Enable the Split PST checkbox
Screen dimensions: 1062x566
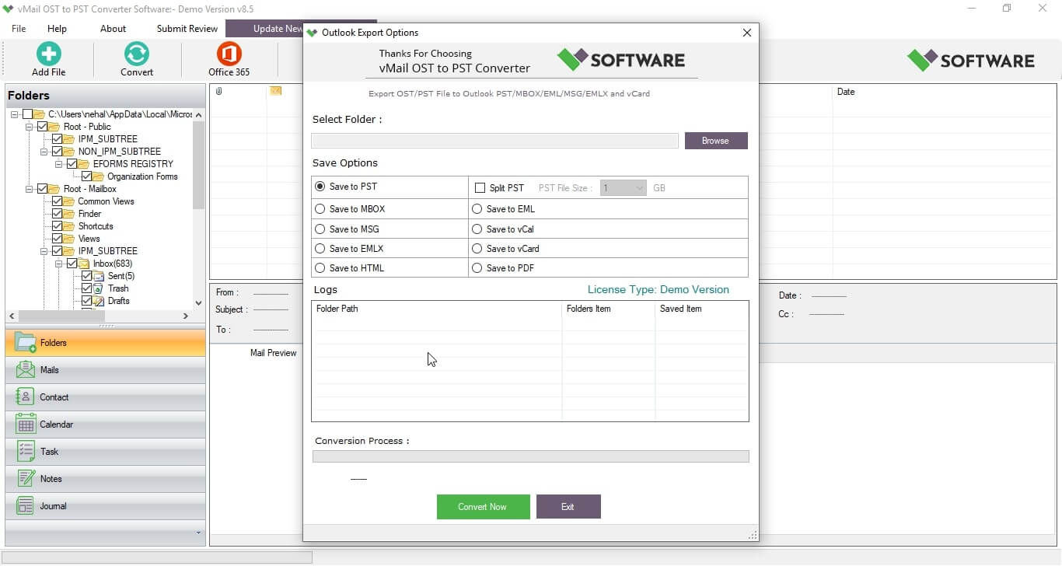(480, 188)
